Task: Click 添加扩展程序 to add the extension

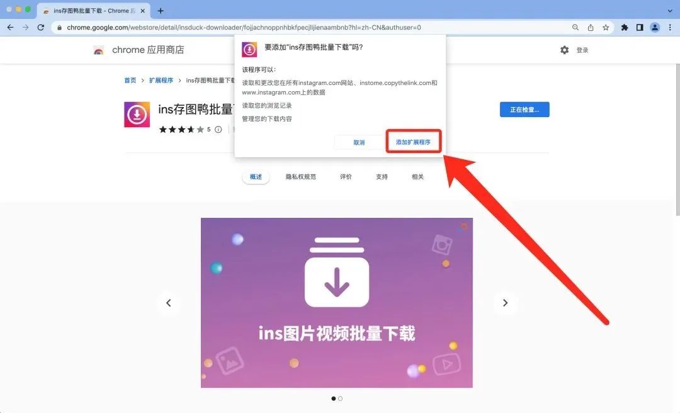Action: pos(413,142)
